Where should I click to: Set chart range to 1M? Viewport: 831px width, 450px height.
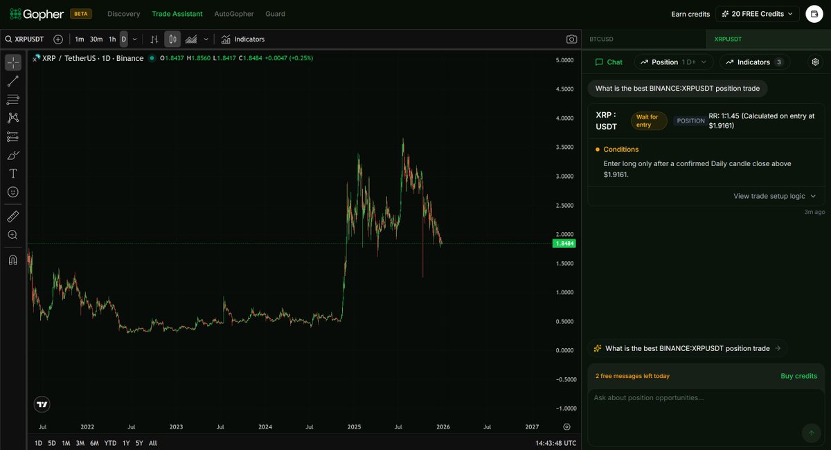pyautogui.click(x=66, y=443)
